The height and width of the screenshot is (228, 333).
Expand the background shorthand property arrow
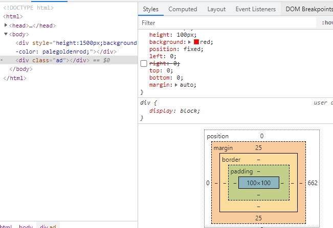point(190,42)
